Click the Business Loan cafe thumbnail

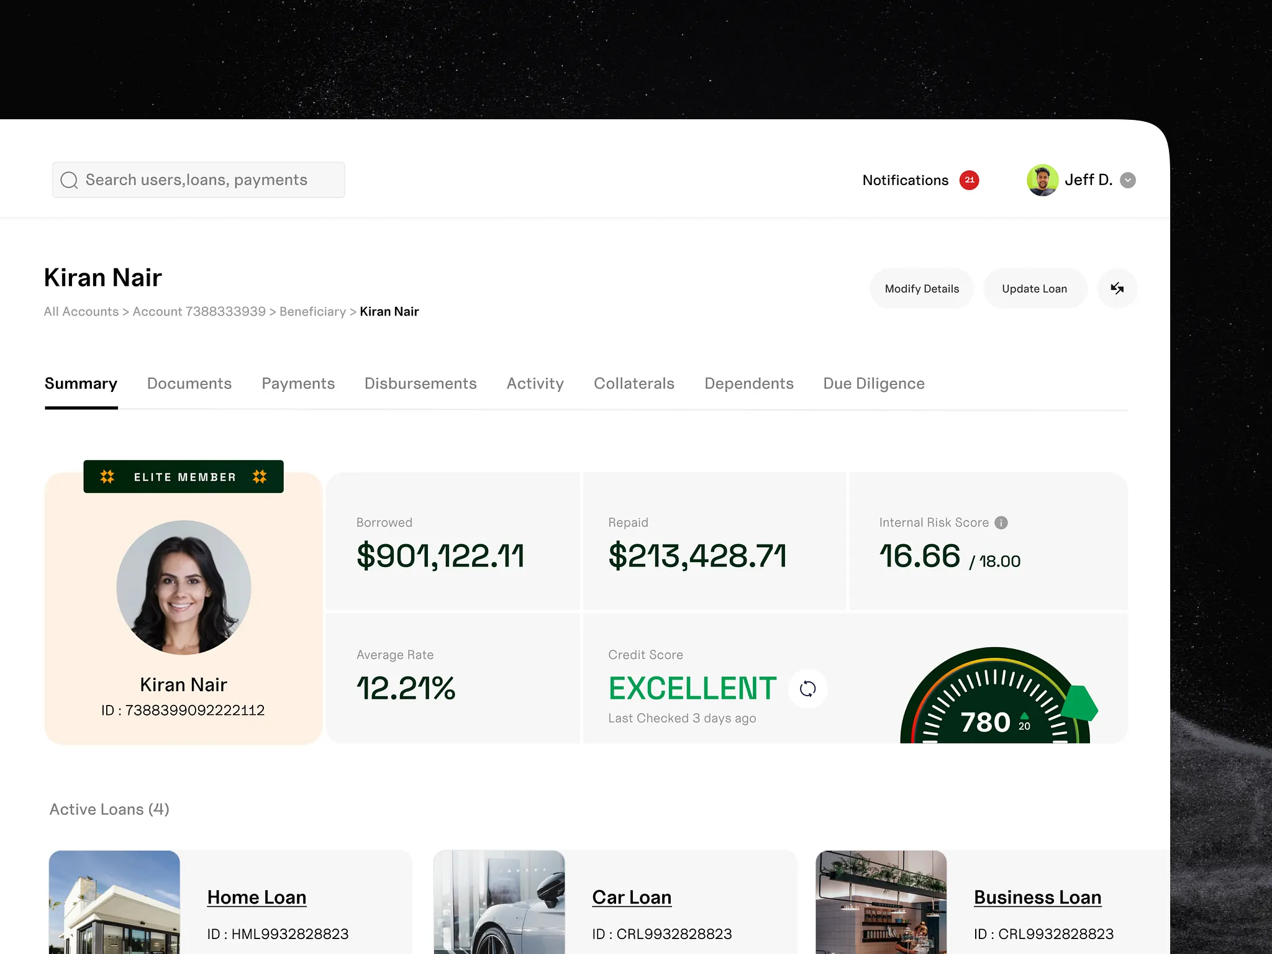click(881, 902)
